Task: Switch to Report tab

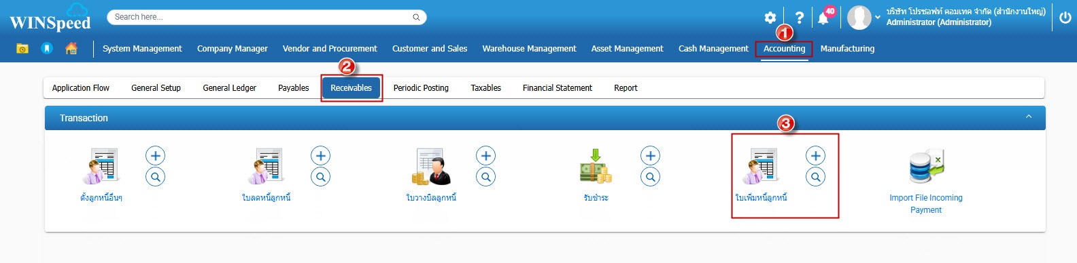Action: click(x=626, y=88)
